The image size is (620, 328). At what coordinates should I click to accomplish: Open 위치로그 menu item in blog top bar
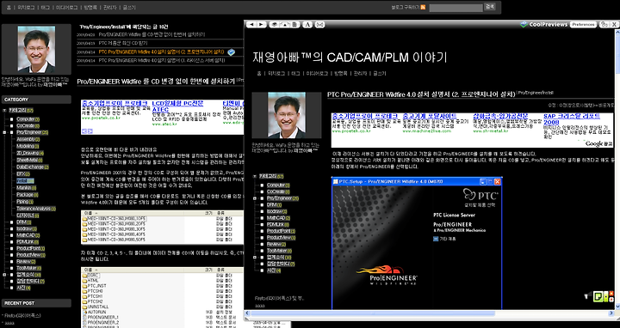[x=26, y=8]
